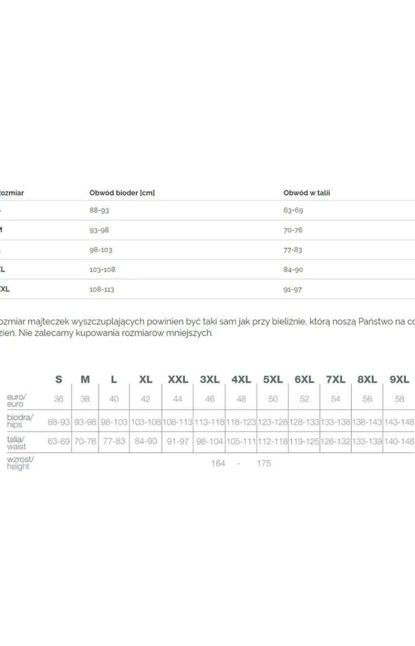Click the 9XL size header
Screen dimensions: 415x646
[400, 379]
